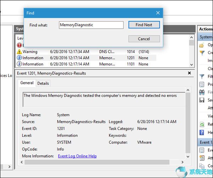
Task: Click the red Error icon in event list
Action: point(19,45)
